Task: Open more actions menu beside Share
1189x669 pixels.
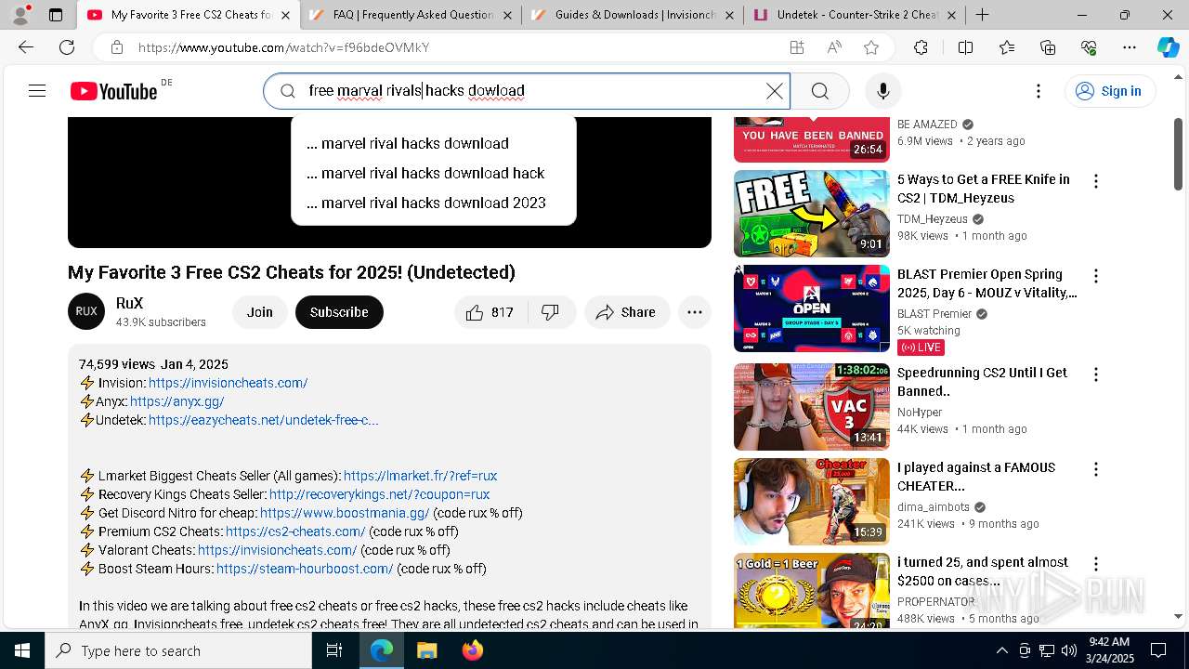Action: click(x=695, y=312)
